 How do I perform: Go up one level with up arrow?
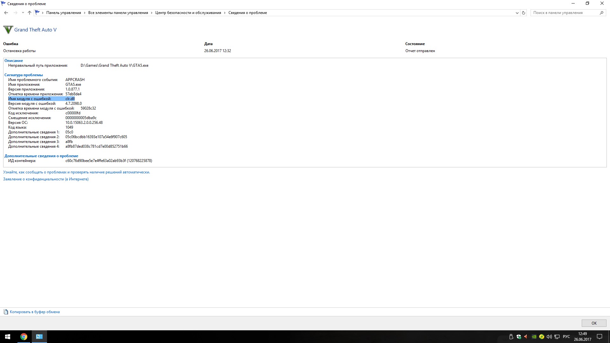click(30, 13)
